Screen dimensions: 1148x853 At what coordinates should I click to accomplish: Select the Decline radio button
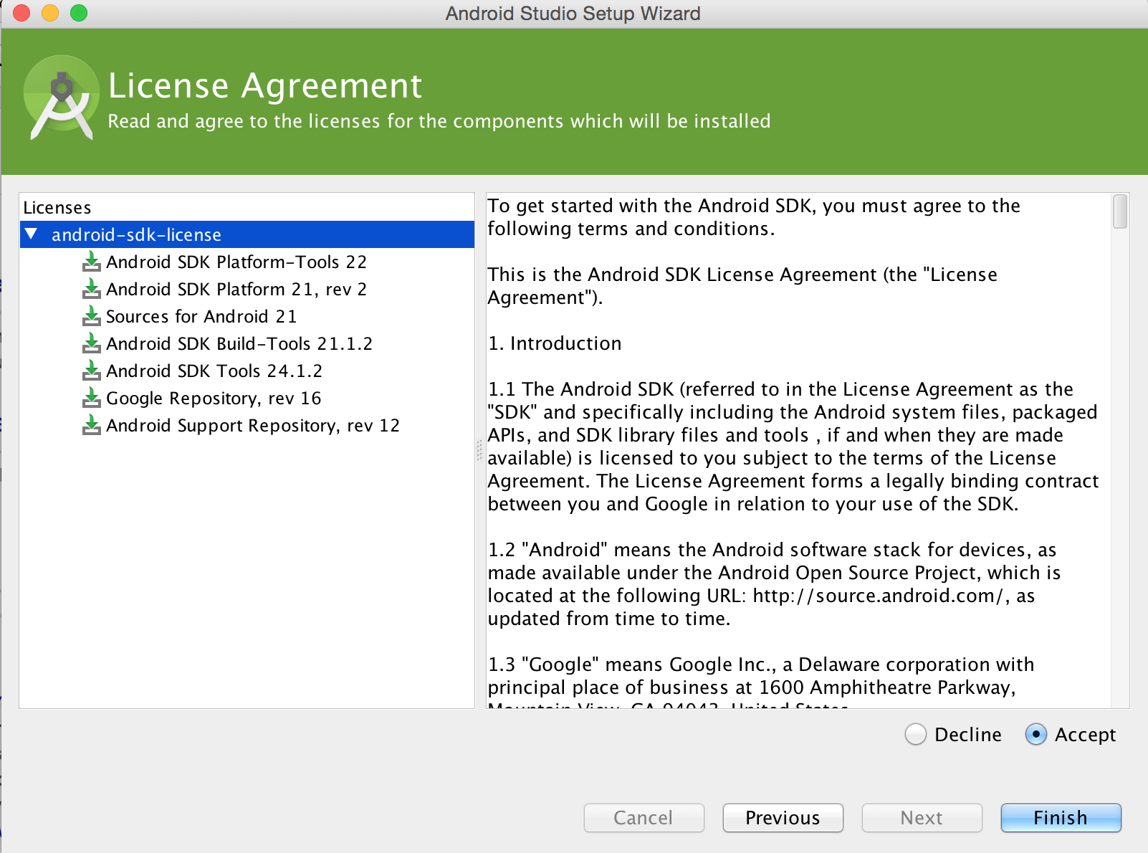point(916,735)
